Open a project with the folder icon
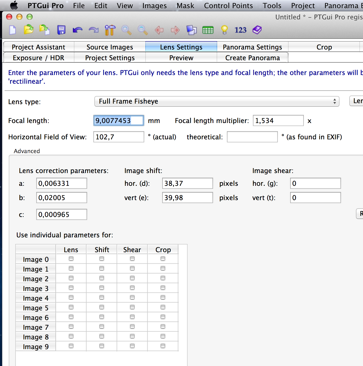The height and width of the screenshot is (366, 363). [x=29, y=30]
